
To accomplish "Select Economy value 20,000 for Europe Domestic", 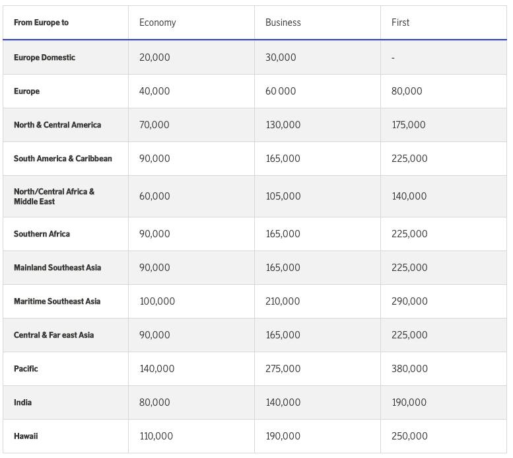I will (x=154, y=57).
